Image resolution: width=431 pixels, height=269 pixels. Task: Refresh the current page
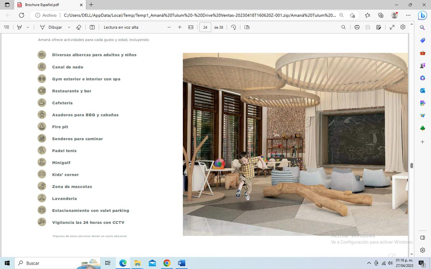[x=22, y=15]
